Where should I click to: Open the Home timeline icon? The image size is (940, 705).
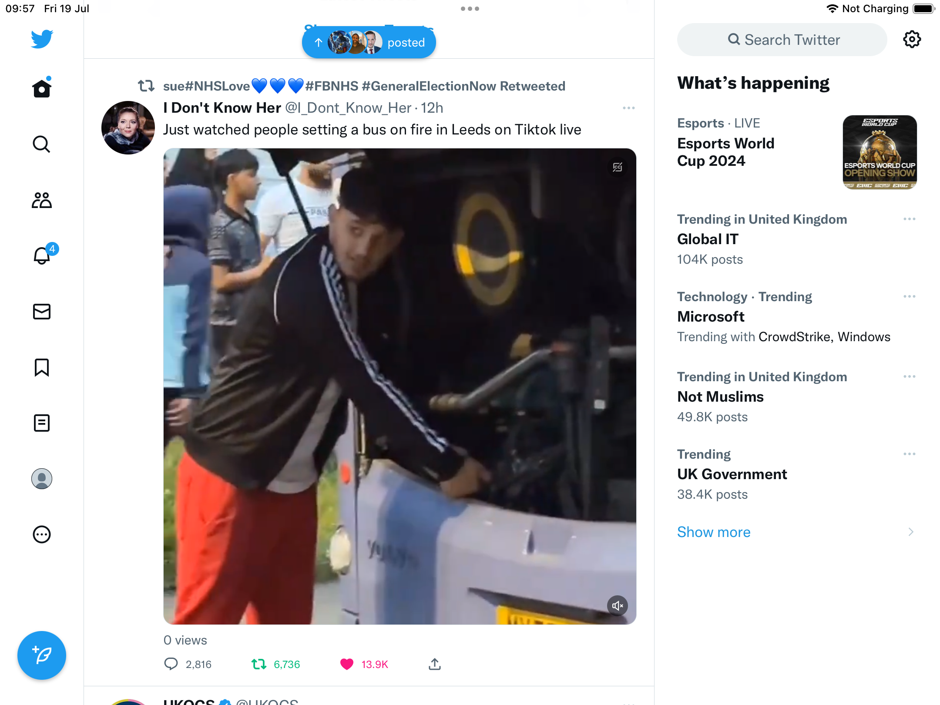tap(42, 89)
